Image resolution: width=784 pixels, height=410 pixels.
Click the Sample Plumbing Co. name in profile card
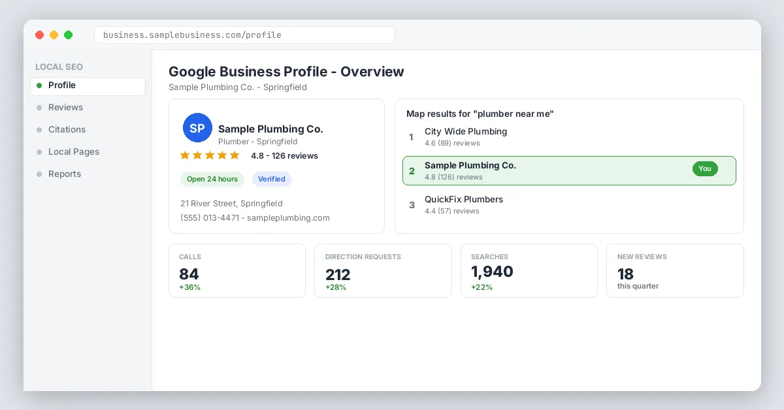point(270,129)
